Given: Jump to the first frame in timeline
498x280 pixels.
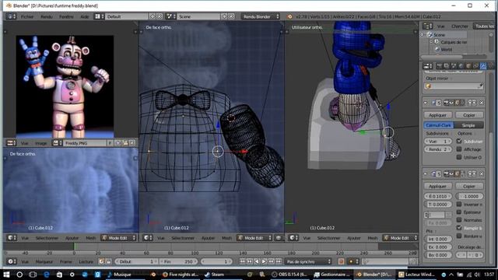Looking at the screenshot, I should pos(242,261).
